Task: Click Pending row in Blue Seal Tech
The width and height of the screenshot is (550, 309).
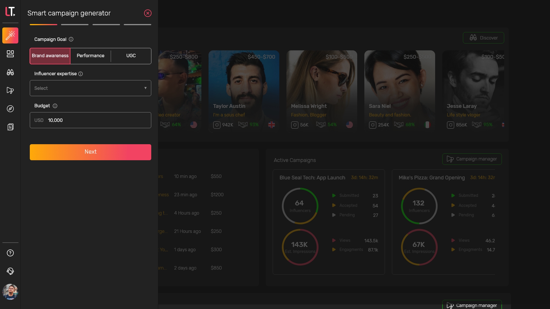Action: (355, 215)
